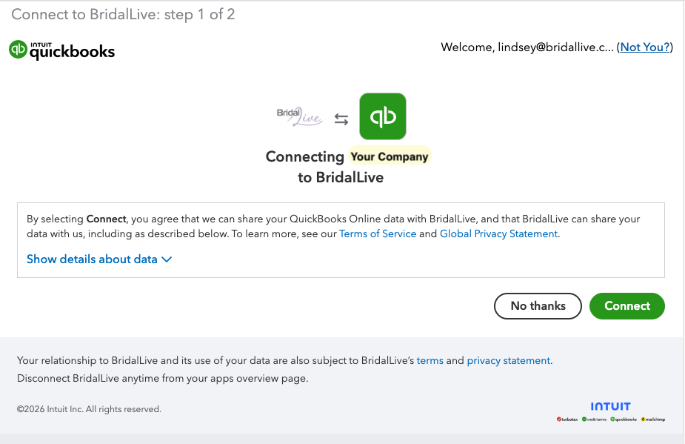Open BridalLive's privacy statement link
Screen dimensions: 685x444
click(x=508, y=361)
